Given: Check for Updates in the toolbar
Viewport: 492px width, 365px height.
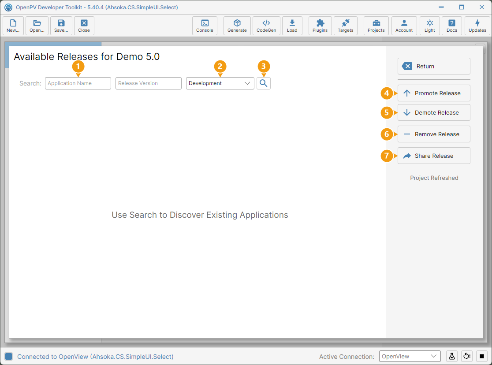Looking at the screenshot, I should [x=477, y=26].
